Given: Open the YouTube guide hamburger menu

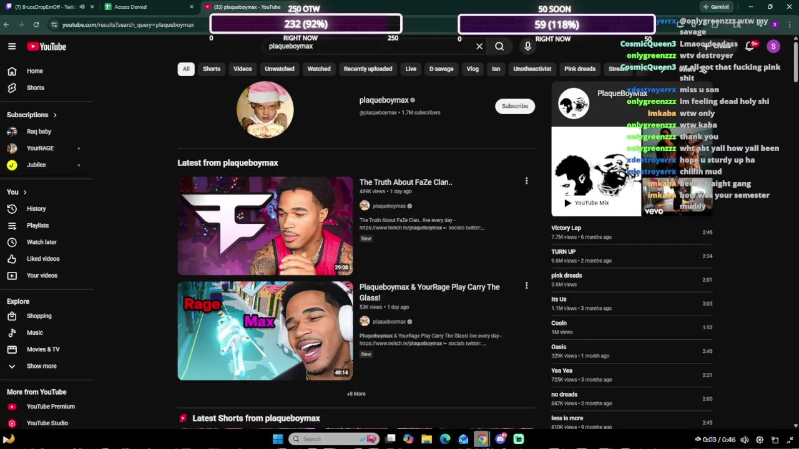Looking at the screenshot, I should click(x=12, y=46).
